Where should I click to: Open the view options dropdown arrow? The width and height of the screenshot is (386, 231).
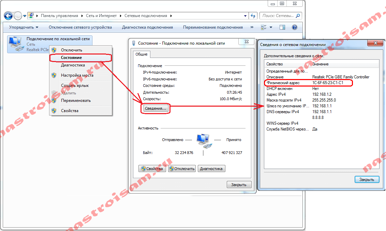271,27
